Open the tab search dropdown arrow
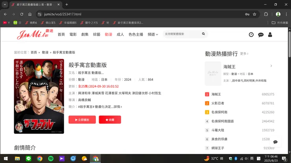 point(5,4)
